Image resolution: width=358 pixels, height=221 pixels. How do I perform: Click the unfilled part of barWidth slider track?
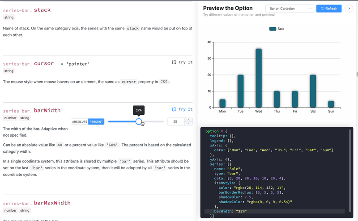tap(153, 122)
